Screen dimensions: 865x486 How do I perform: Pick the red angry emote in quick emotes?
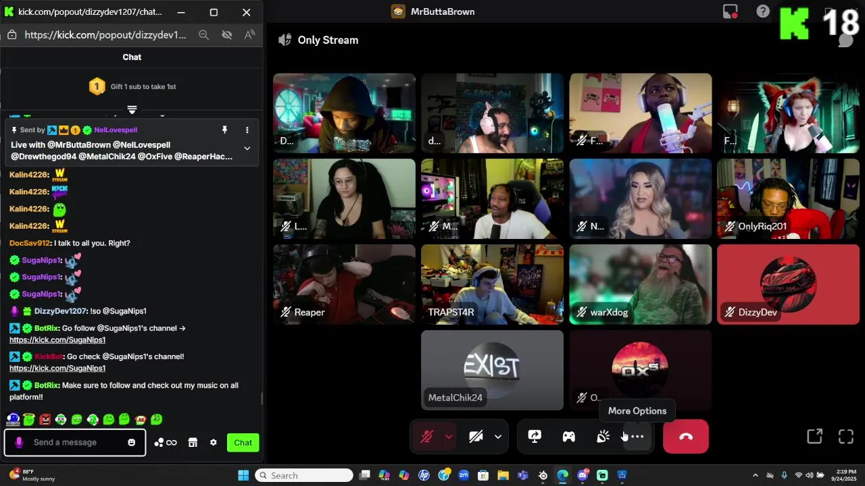click(x=45, y=419)
